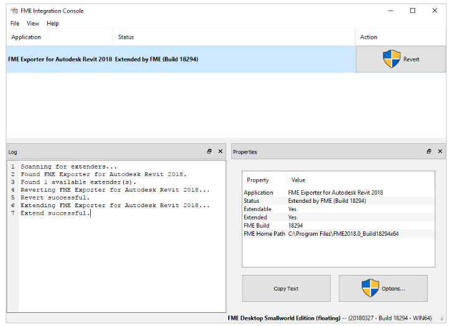Image resolution: width=455 pixels, height=326 pixels.
Task: Open the File menu
Action: point(15,24)
